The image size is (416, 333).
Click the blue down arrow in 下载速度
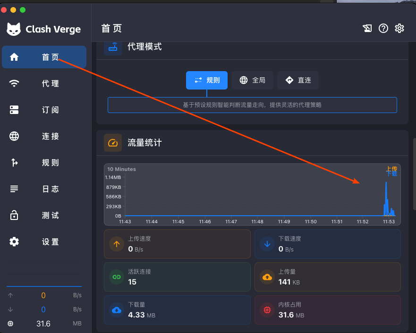click(x=267, y=244)
